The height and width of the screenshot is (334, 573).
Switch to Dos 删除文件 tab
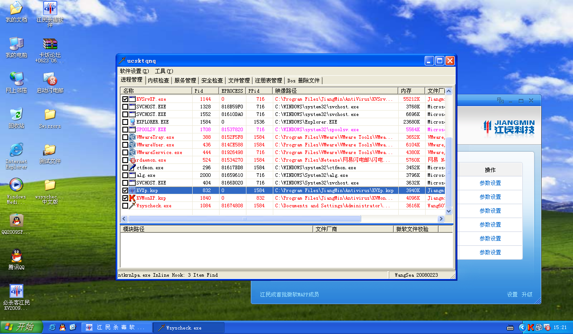click(x=304, y=81)
